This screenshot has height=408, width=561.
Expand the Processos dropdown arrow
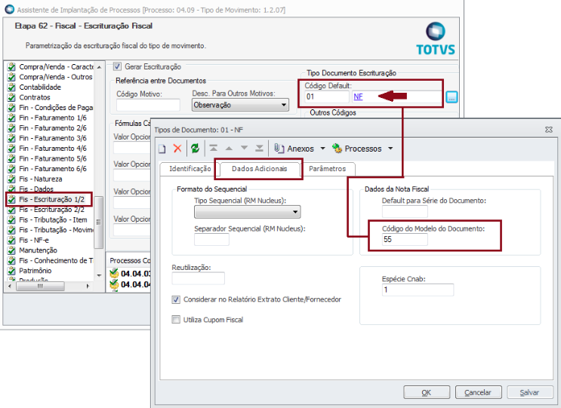[x=390, y=149]
